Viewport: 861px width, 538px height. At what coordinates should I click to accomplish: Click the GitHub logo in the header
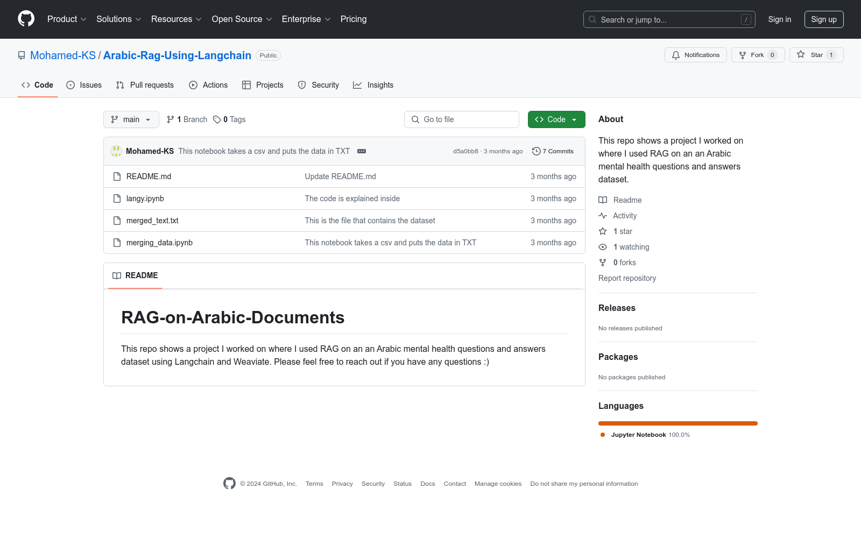click(26, 19)
